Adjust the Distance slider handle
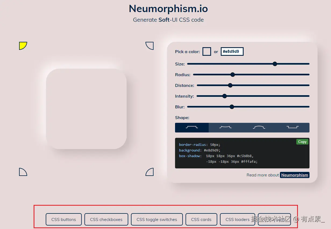Image resolution: width=331 pixels, height=229 pixels. coord(230,85)
